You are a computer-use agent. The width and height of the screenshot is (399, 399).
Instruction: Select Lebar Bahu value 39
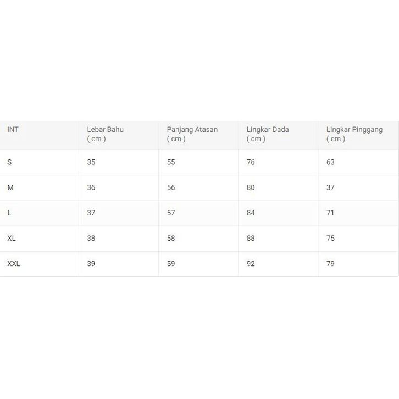[x=91, y=263]
